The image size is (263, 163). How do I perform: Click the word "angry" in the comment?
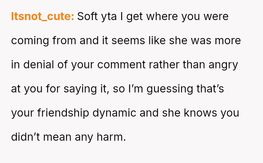point(223,65)
